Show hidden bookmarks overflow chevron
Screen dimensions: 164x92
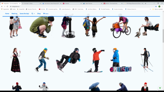coord(150,9)
